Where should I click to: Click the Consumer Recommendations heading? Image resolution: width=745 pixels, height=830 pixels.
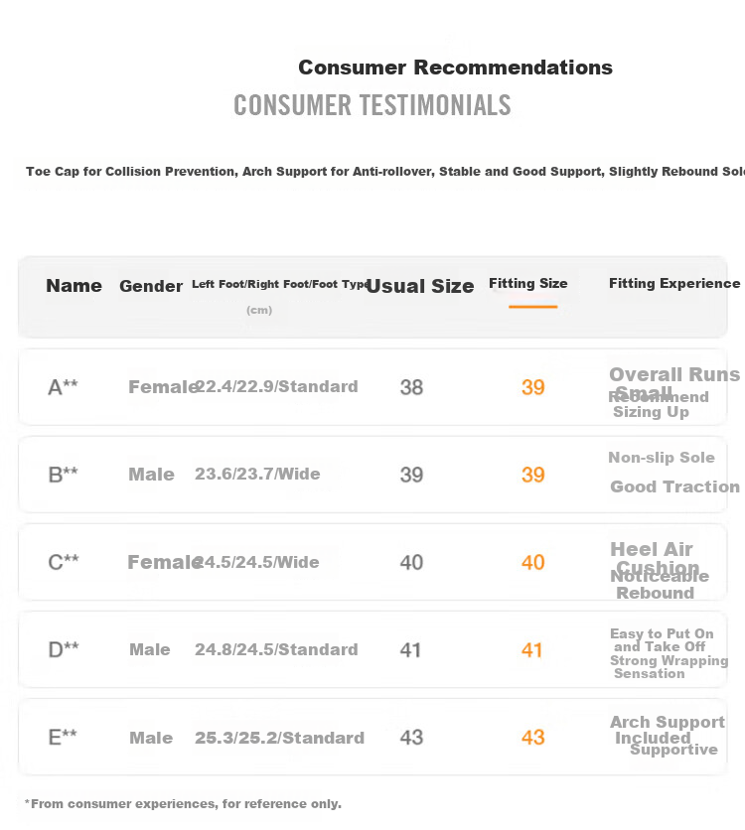(455, 68)
